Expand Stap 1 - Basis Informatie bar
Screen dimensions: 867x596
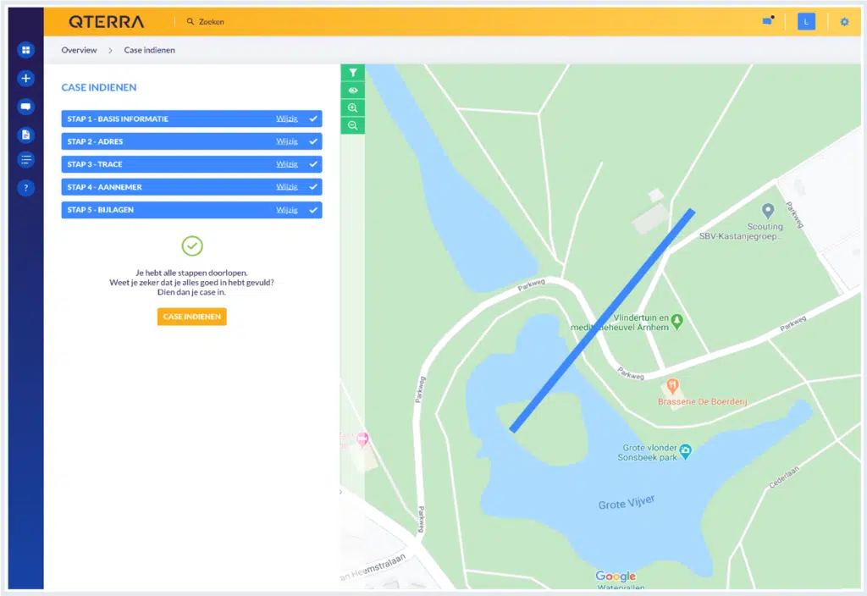coord(191,119)
